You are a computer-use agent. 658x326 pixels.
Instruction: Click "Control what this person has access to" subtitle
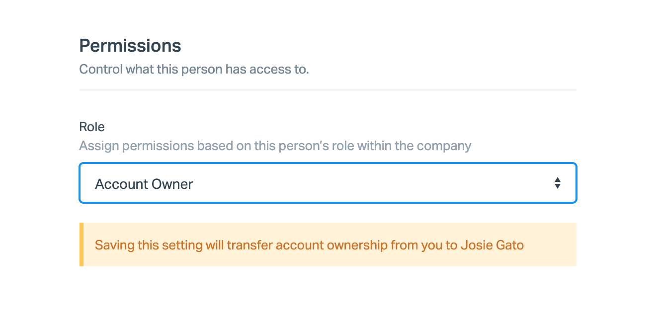194,69
